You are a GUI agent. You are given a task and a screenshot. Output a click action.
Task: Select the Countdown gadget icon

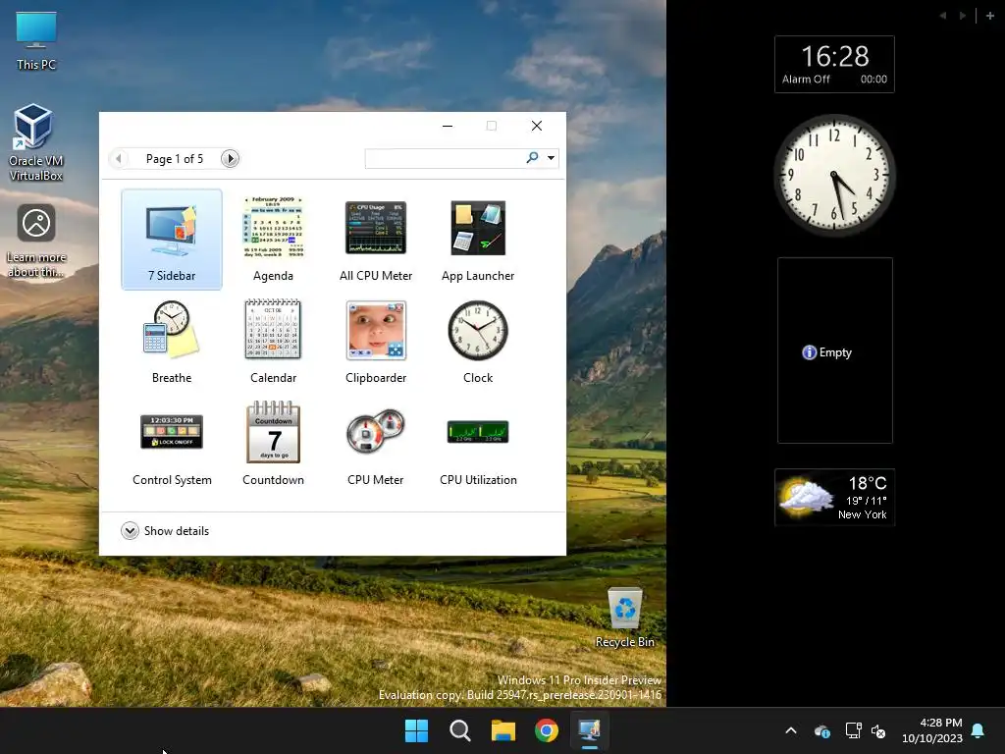pos(273,432)
